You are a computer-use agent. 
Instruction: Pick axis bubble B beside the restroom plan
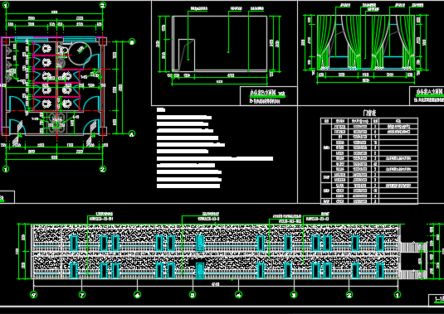(x=132, y=41)
